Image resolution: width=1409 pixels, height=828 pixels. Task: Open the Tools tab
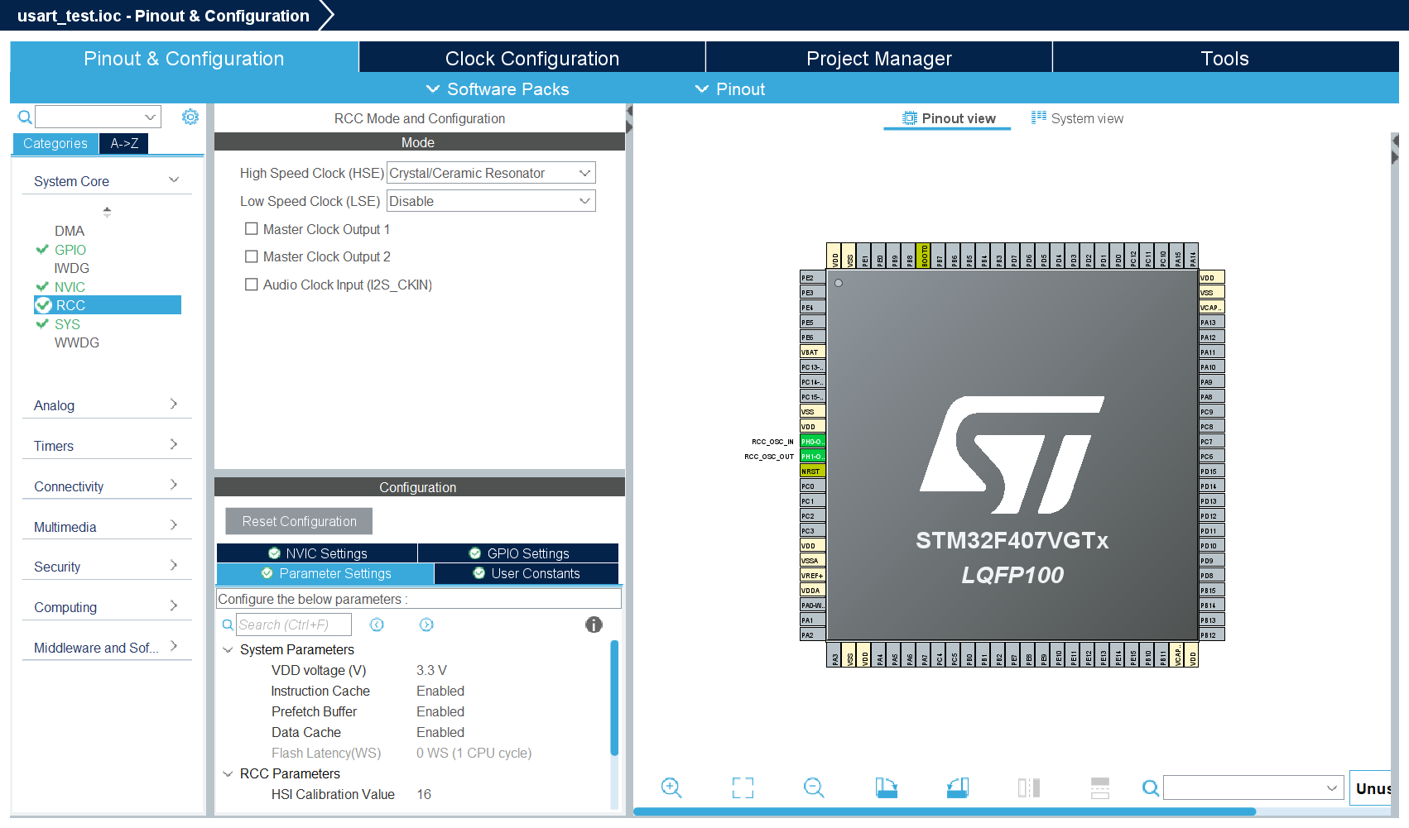point(1225,58)
